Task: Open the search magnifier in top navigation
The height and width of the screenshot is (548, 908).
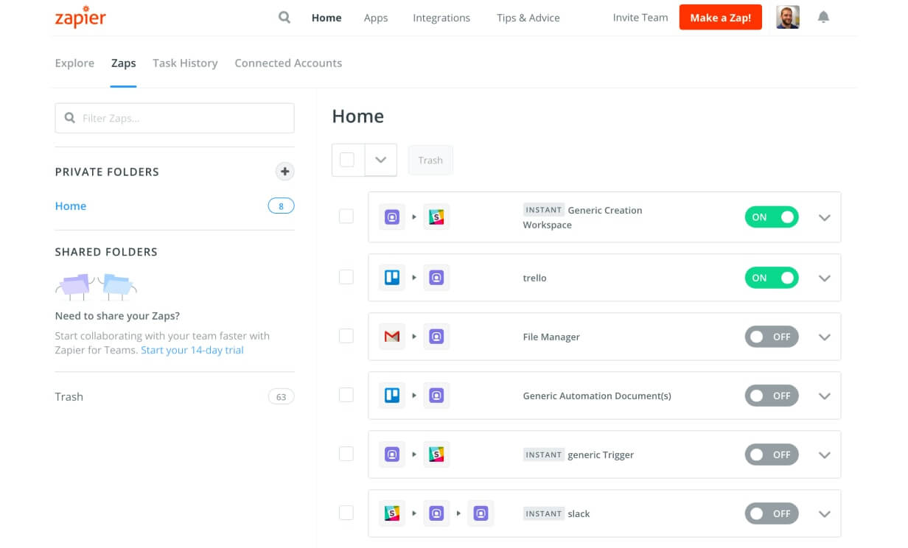Action: click(284, 18)
